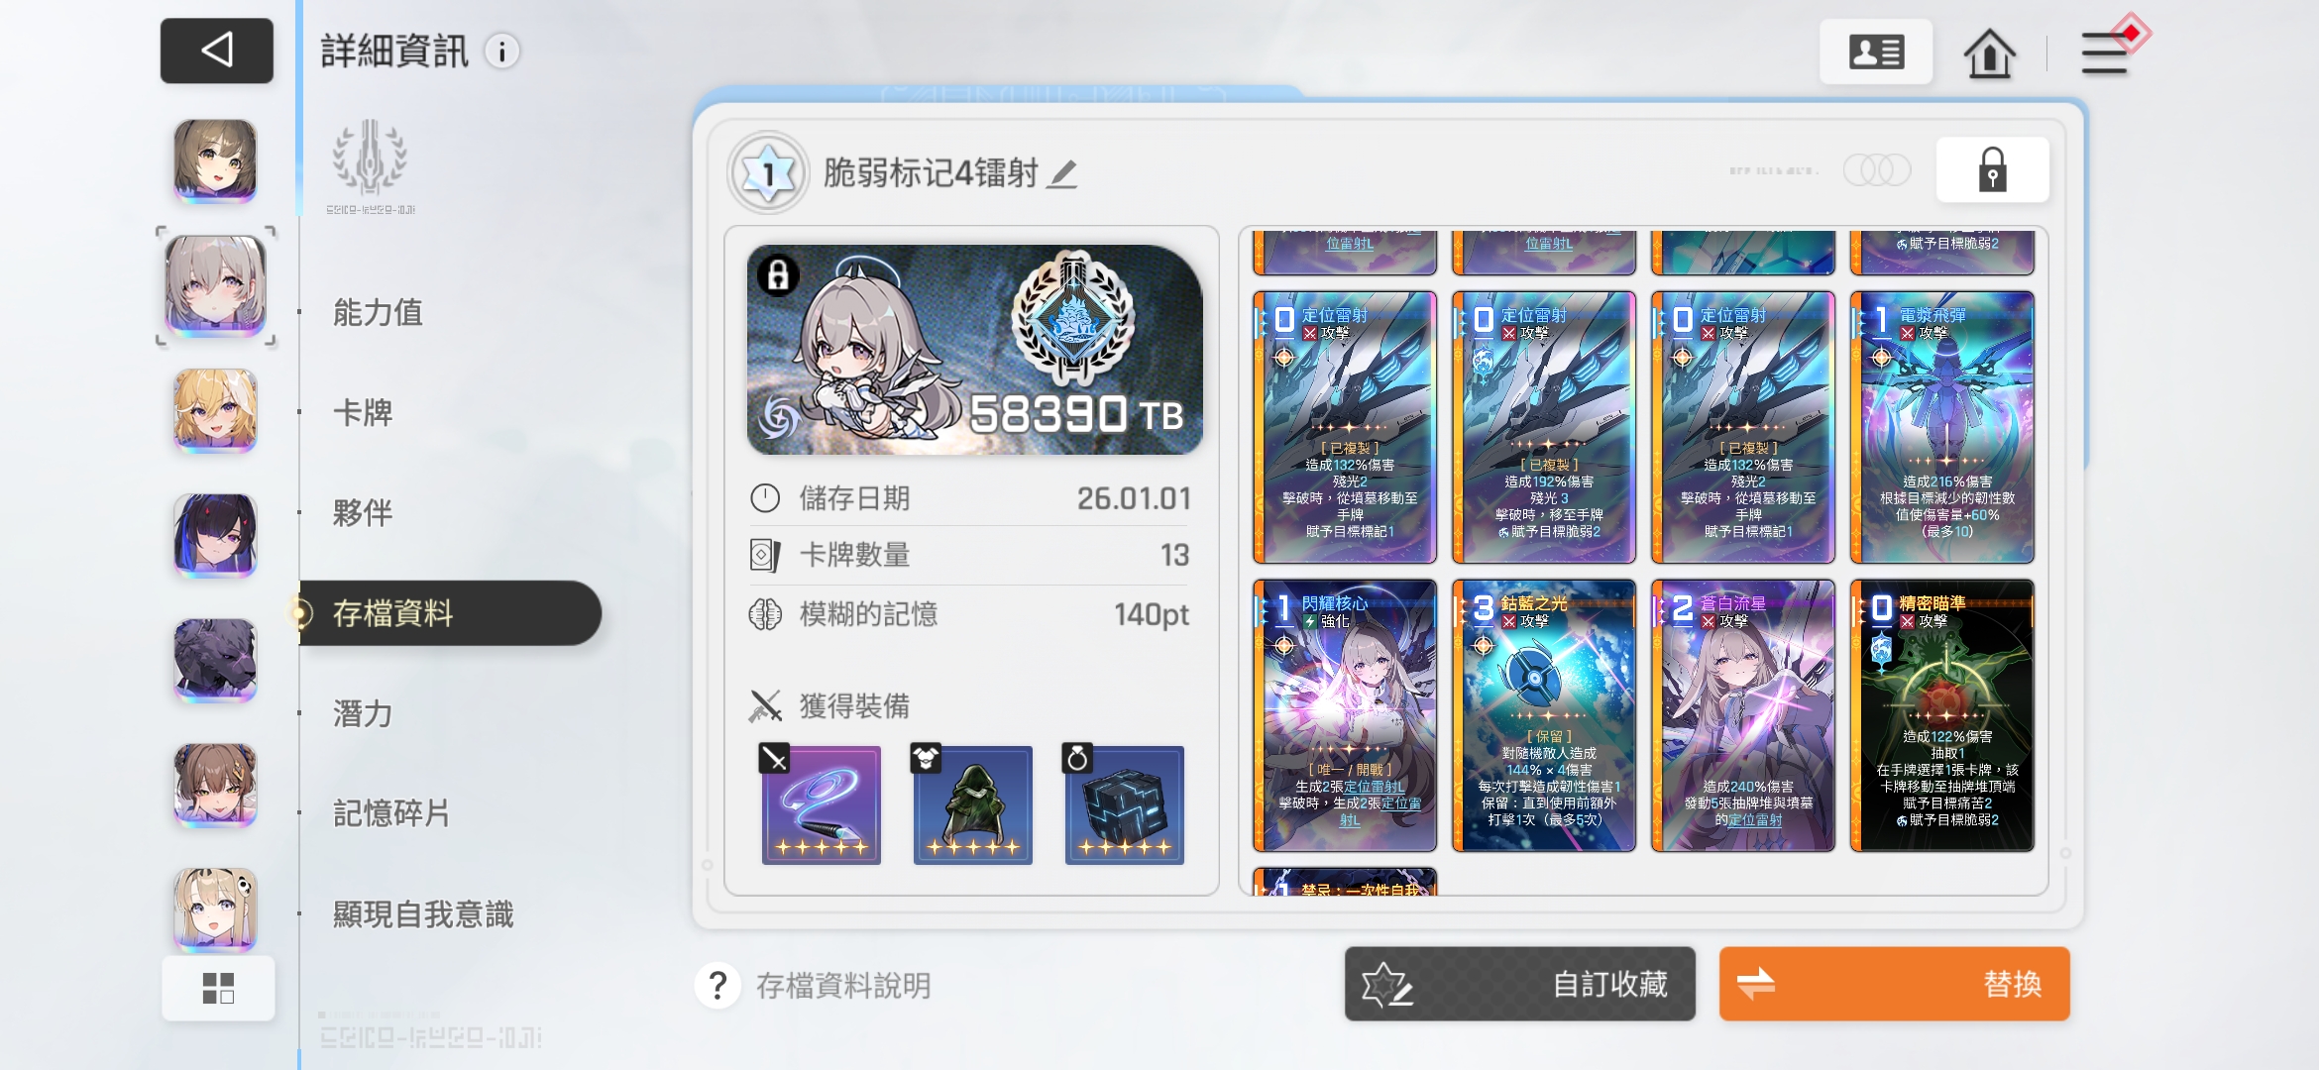The width and height of the screenshot is (2319, 1070).
Task: Click the orange 替換 button
Action: click(x=1894, y=984)
